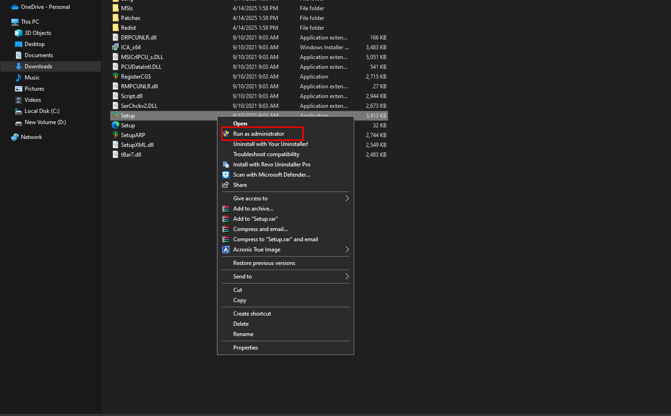The width and height of the screenshot is (671, 416).
Task: Expand the Give access to submenu arrow
Action: (x=347, y=198)
